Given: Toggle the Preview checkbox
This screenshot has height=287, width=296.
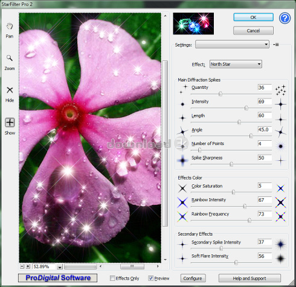Looking at the screenshot, I should click(x=150, y=279).
